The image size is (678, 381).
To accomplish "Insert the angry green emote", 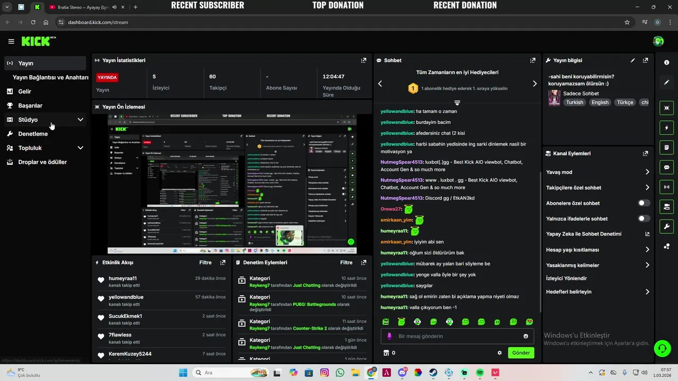I will tap(386, 322).
